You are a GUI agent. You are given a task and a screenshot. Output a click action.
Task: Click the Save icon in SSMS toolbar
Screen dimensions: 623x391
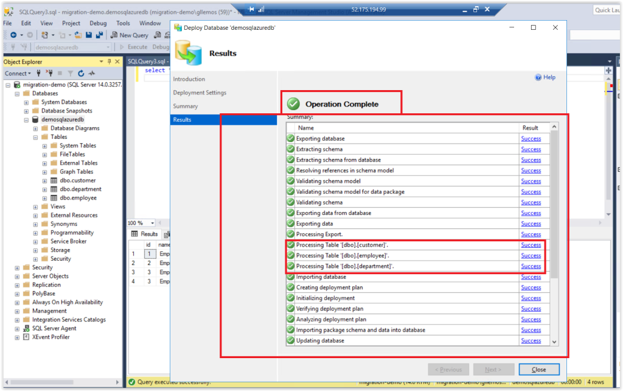click(89, 35)
